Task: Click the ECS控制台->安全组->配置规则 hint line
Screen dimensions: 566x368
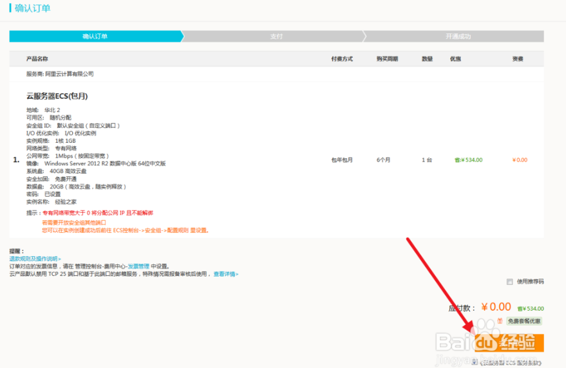Action: click(126, 230)
